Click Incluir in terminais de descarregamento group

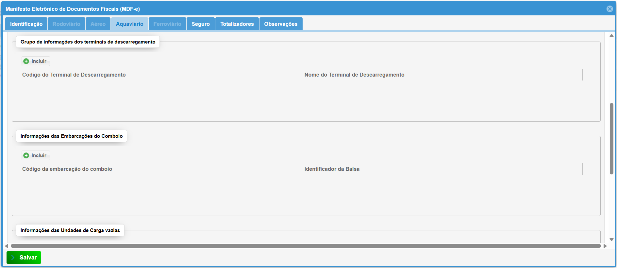(36, 61)
